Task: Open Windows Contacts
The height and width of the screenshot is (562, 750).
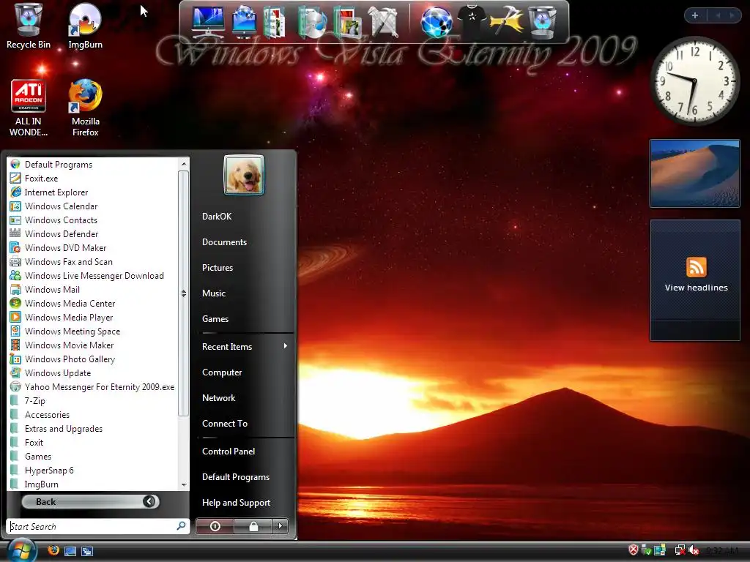Action: (x=93, y=220)
